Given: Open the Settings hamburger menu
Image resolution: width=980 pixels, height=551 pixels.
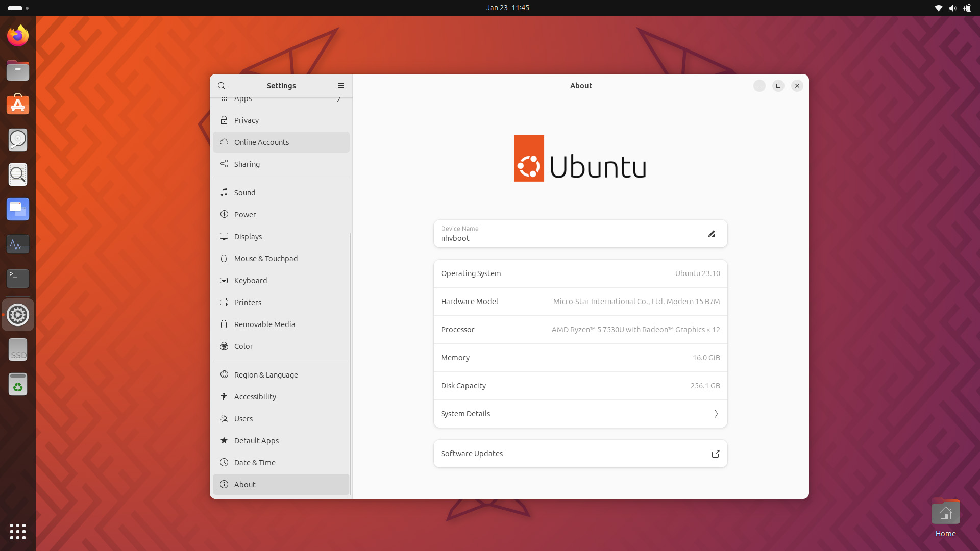Looking at the screenshot, I should click(341, 86).
